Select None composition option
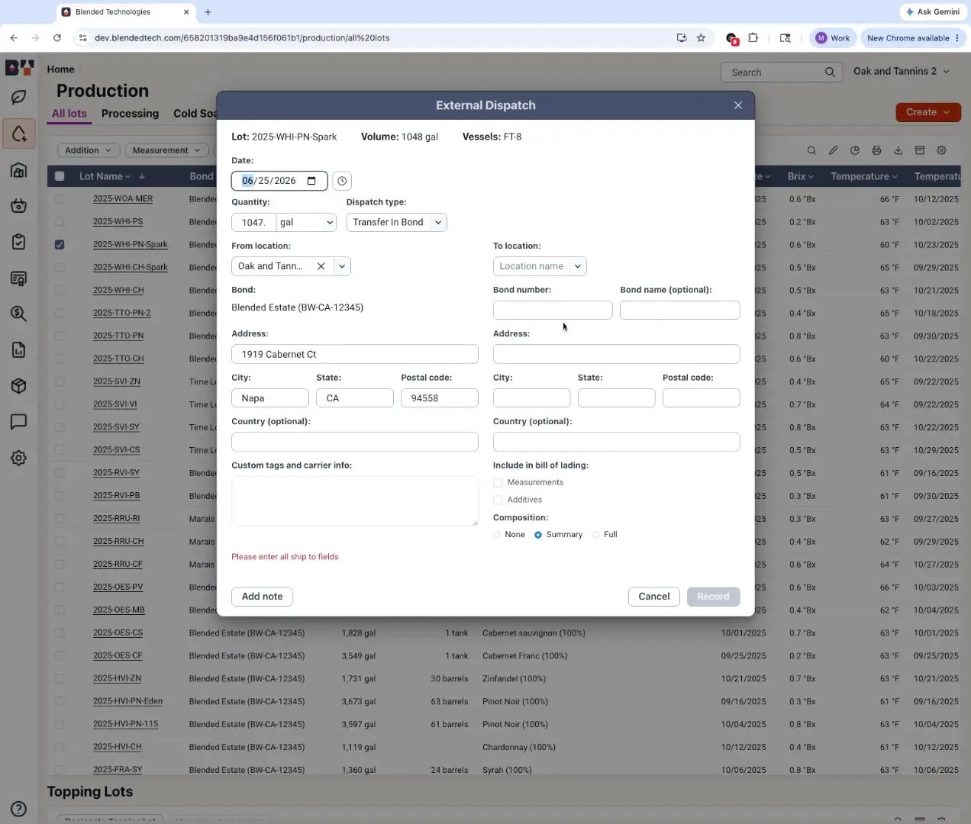Viewport: 971px width, 824px height. 497,535
